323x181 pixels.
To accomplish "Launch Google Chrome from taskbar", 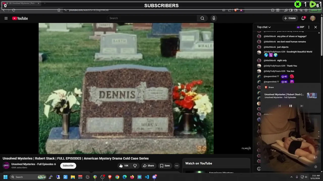I will pyautogui.click(x=117, y=177).
